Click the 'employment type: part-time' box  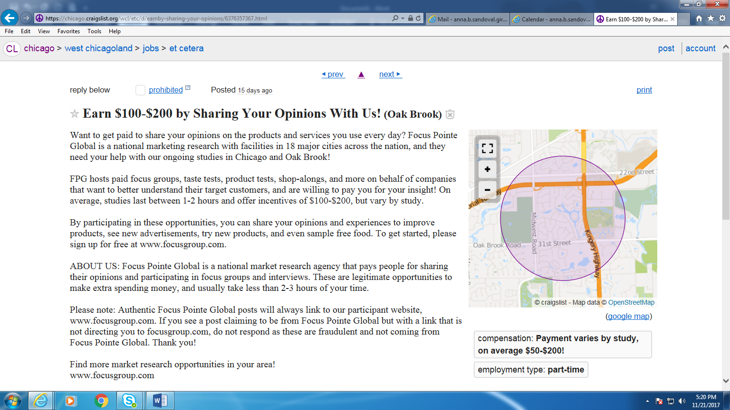[531, 370]
